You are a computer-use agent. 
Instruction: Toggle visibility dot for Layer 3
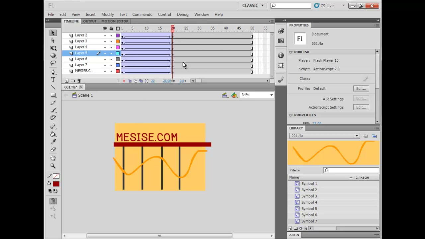pos(105,41)
